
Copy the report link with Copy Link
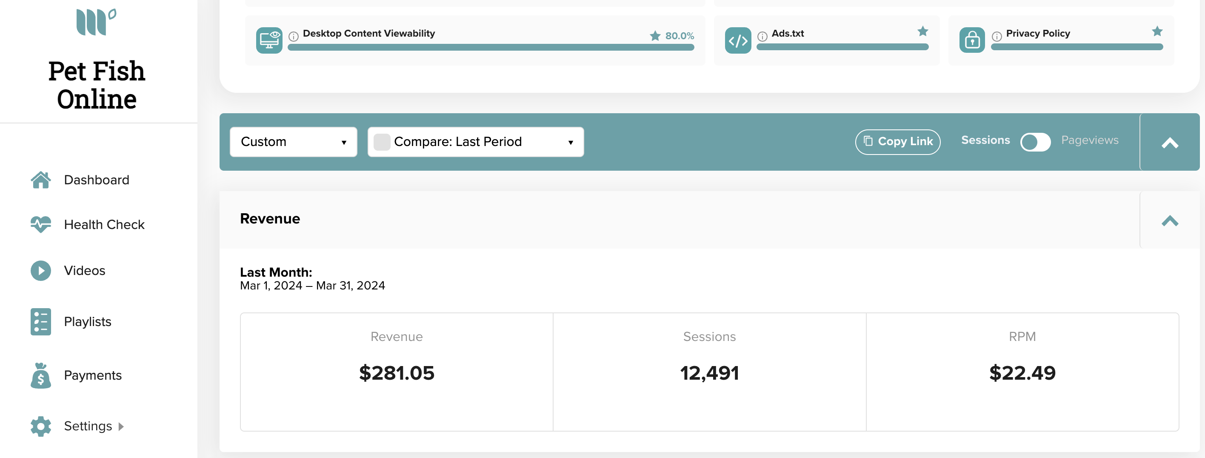(x=897, y=142)
